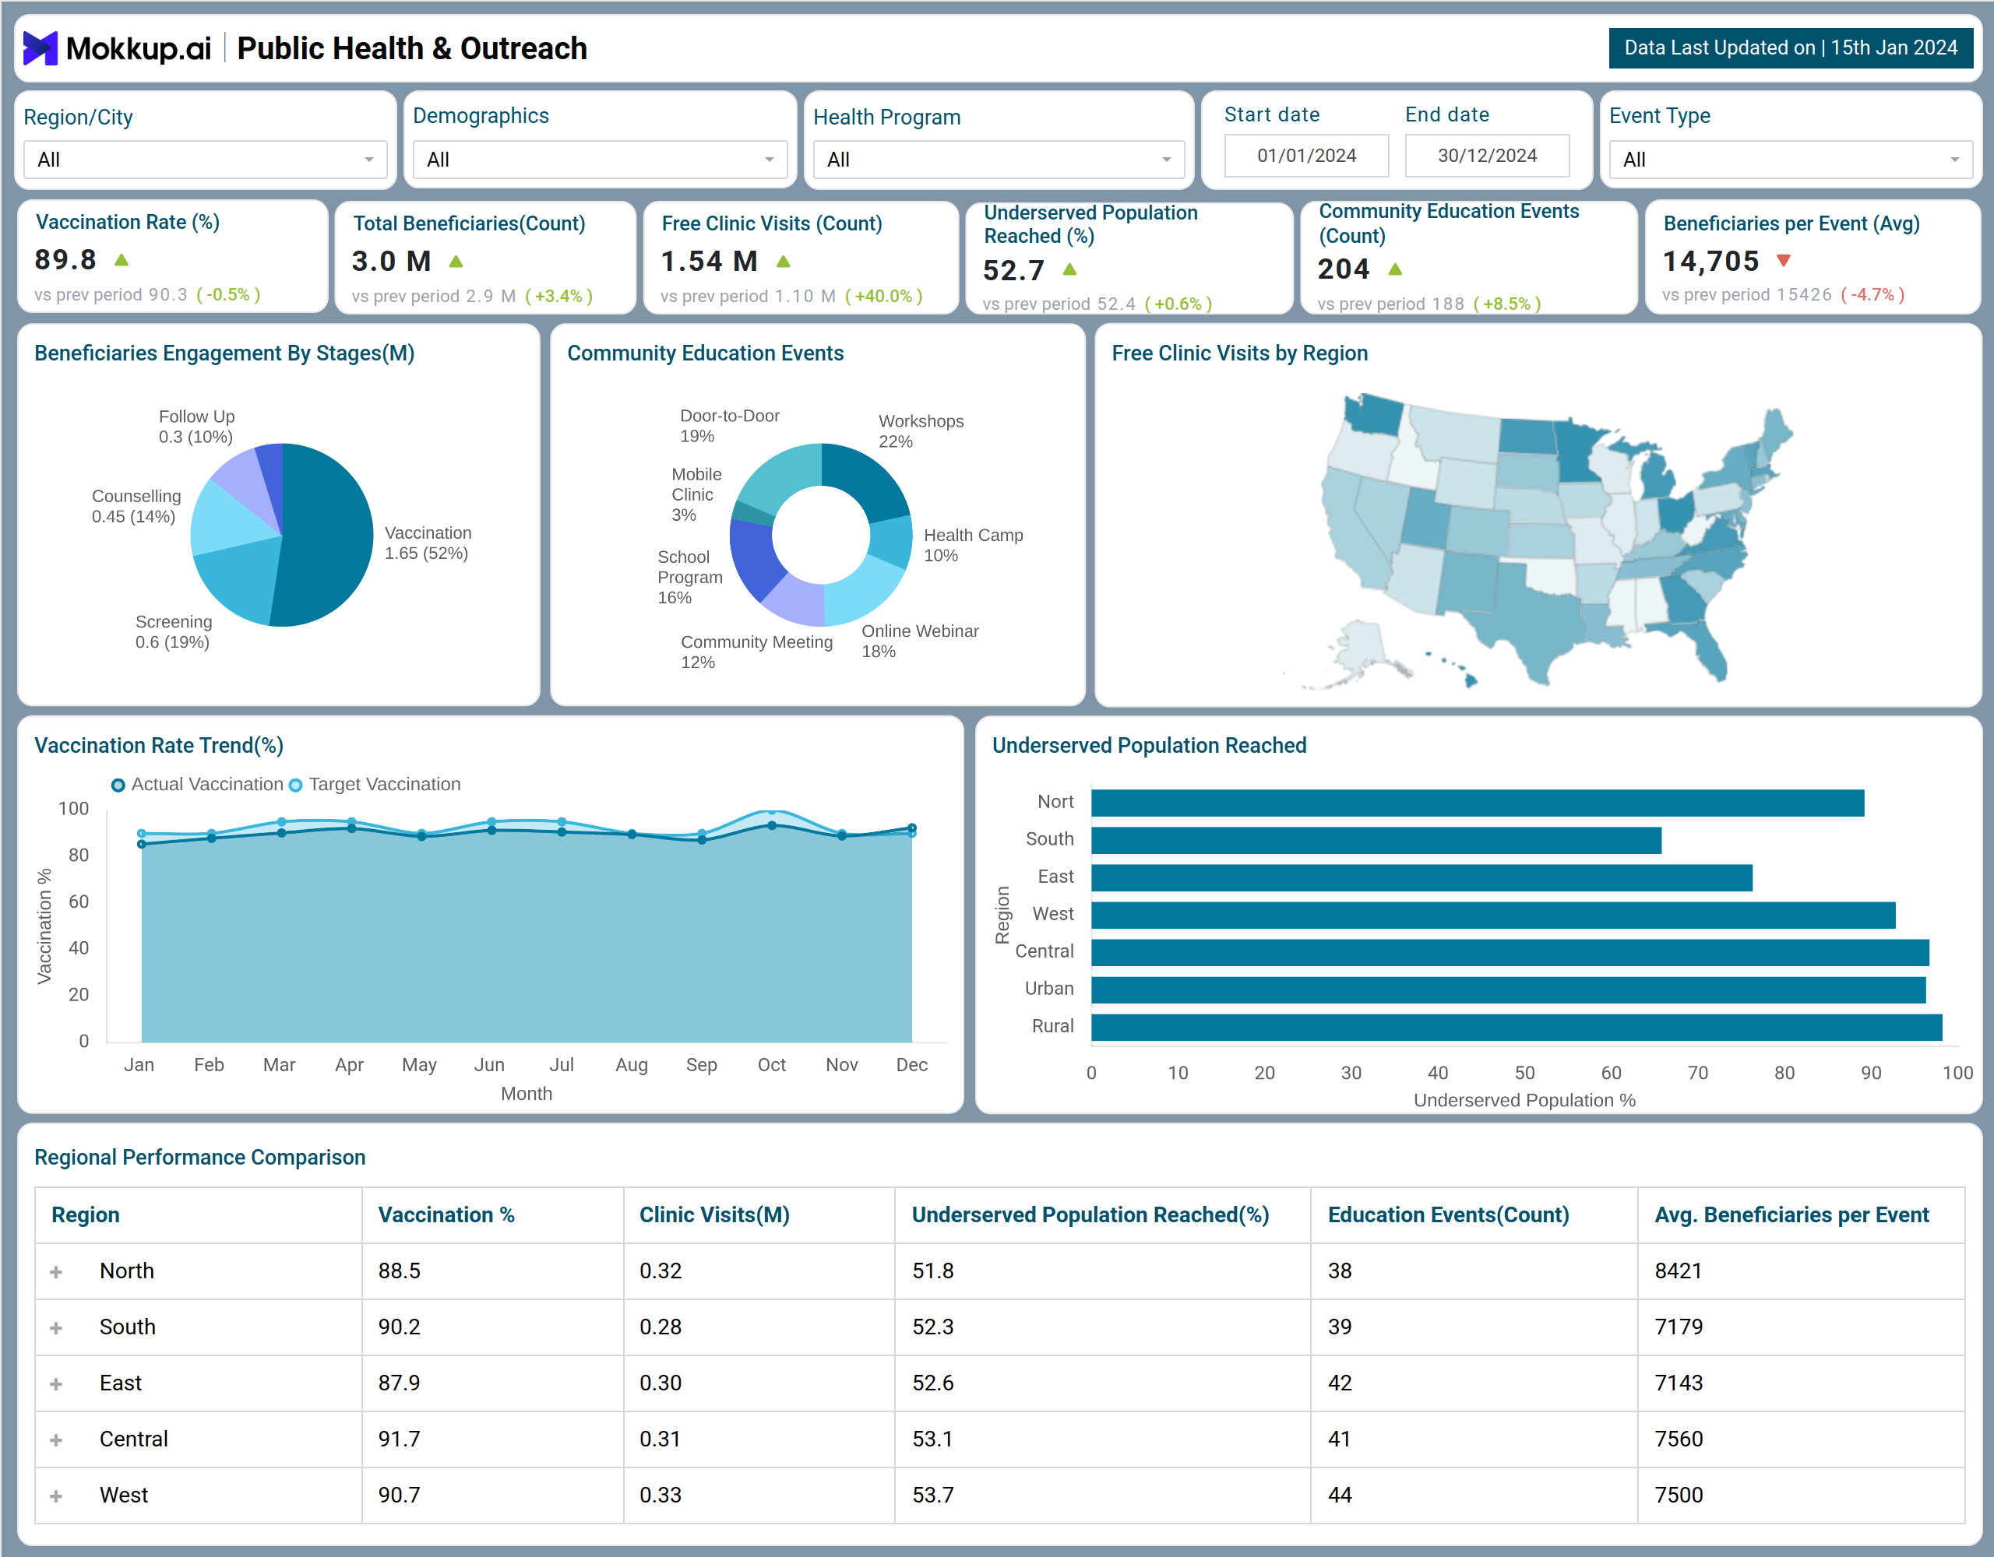Click the Central bar in Underserved chart
This screenshot has width=1994, height=1557.
tap(1510, 953)
